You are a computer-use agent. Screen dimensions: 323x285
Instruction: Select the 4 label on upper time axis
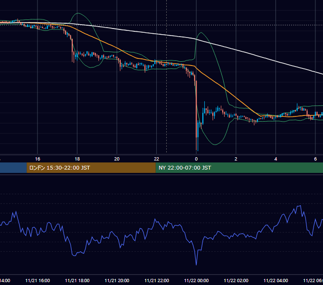[x=275, y=159]
